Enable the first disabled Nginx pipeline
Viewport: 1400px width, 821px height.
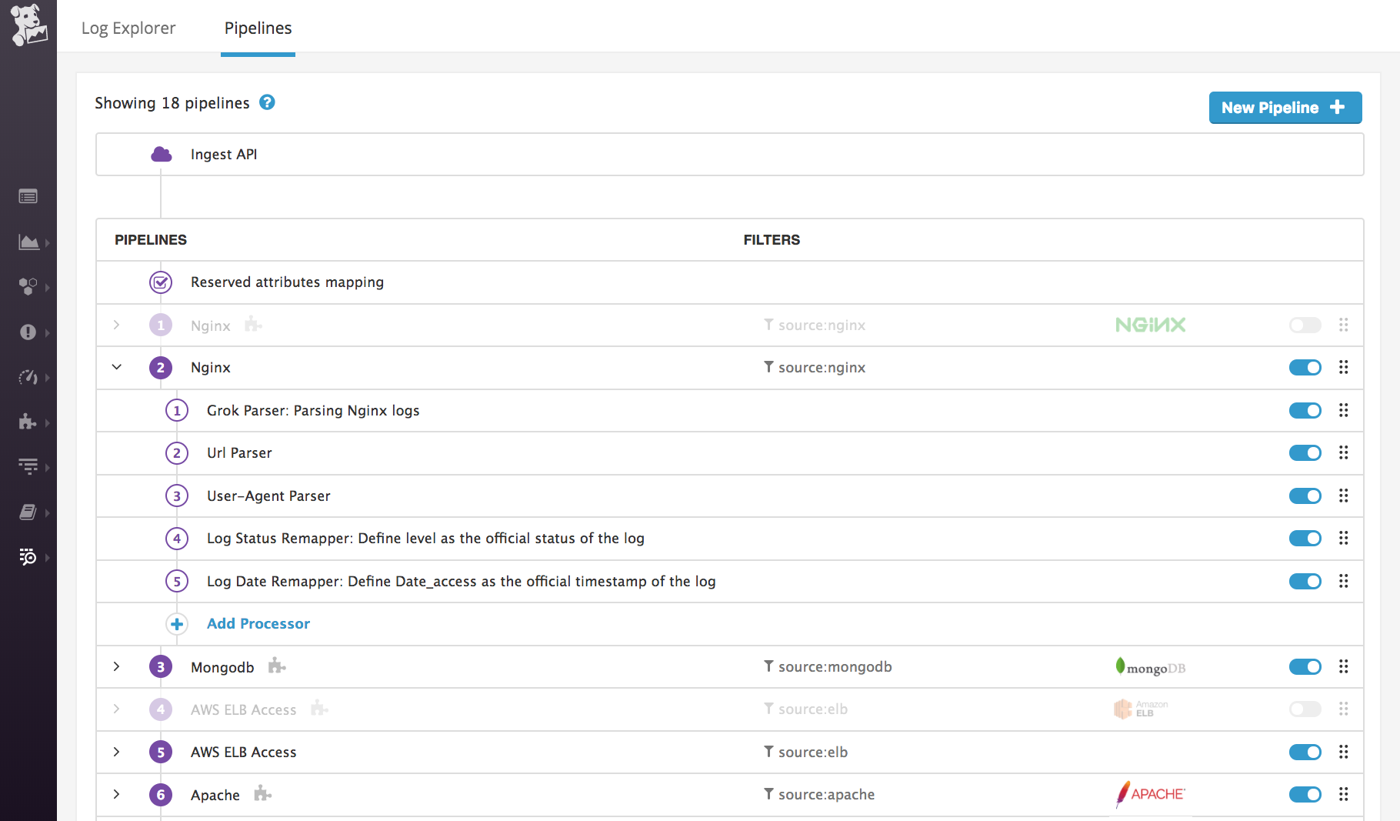pyautogui.click(x=1305, y=325)
